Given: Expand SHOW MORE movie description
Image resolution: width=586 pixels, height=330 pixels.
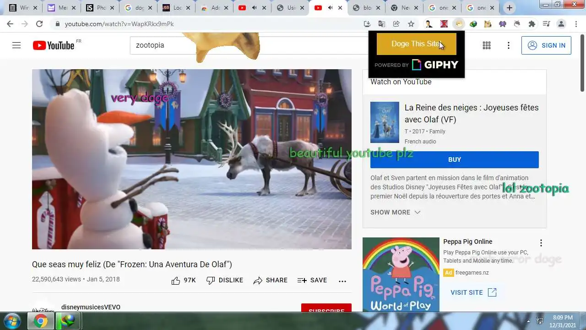Looking at the screenshot, I should [x=396, y=212].
